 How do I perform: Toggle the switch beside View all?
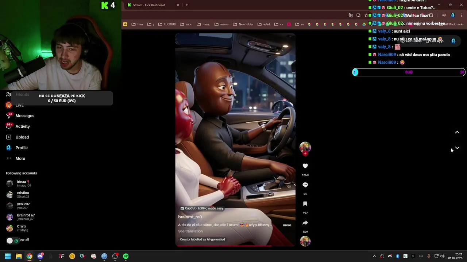click(12, 241)
